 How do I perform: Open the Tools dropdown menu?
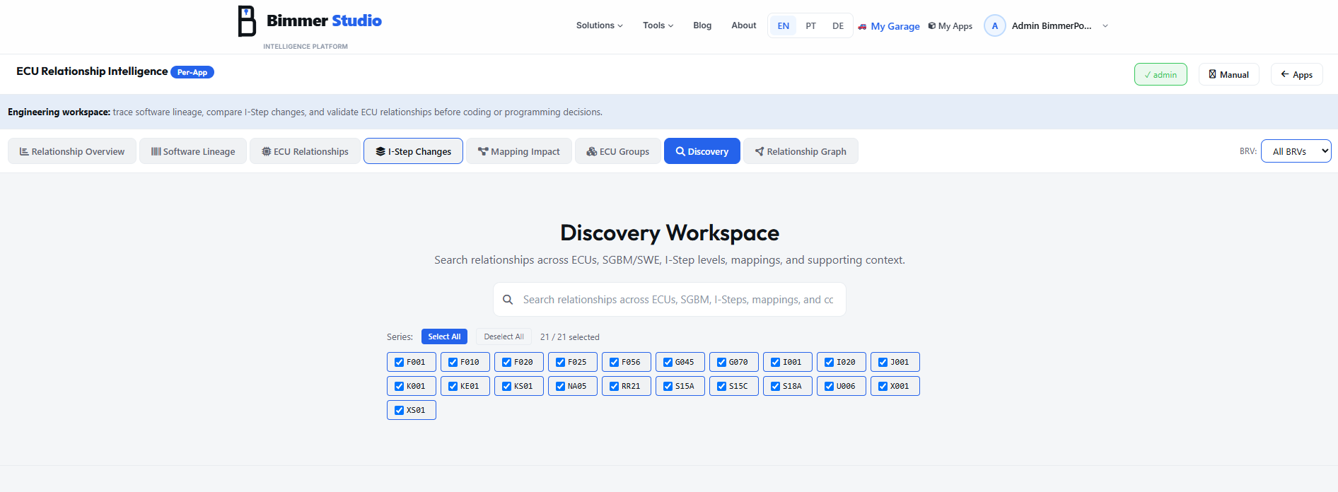(x=658, y=25)
